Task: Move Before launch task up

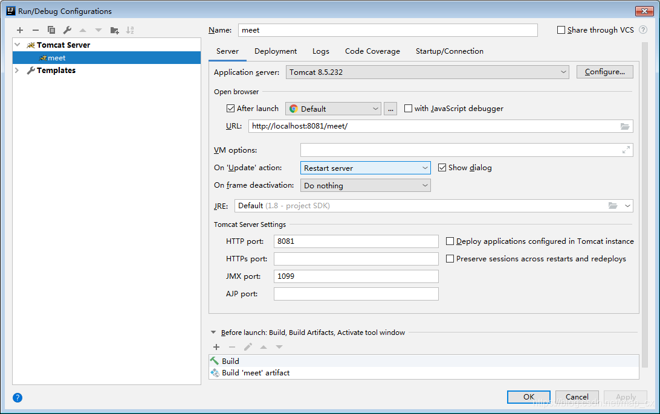Action: click(264, 347)
